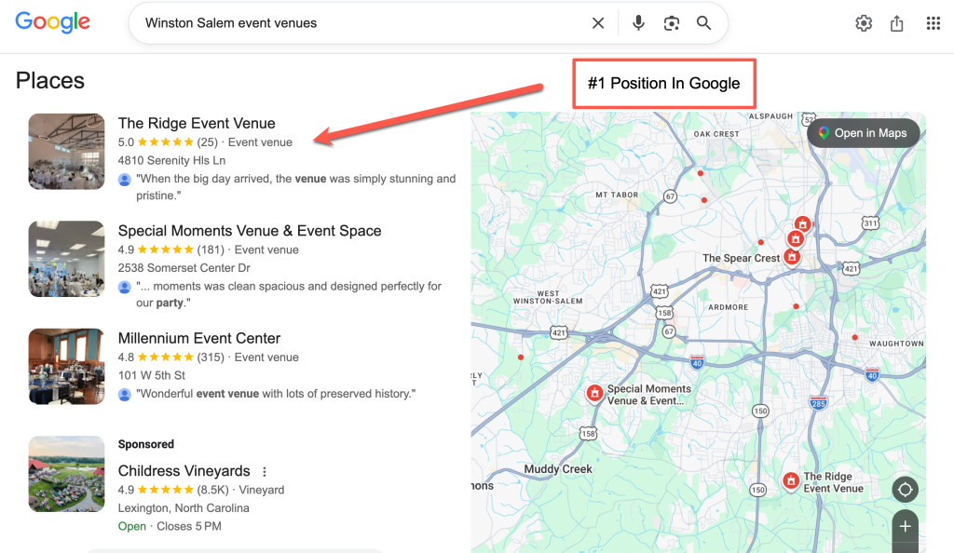The height and width of the screenshot is (553, 954).
Task: Click the middle of the three stacked venue pins
Action: pyautogui.click(x=796, y=239)
